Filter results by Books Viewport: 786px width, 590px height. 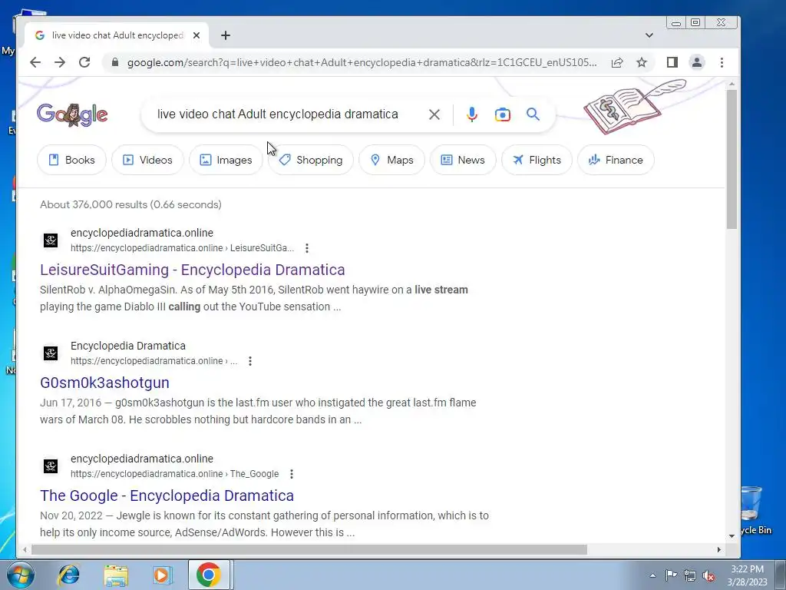tap(71, 160)
